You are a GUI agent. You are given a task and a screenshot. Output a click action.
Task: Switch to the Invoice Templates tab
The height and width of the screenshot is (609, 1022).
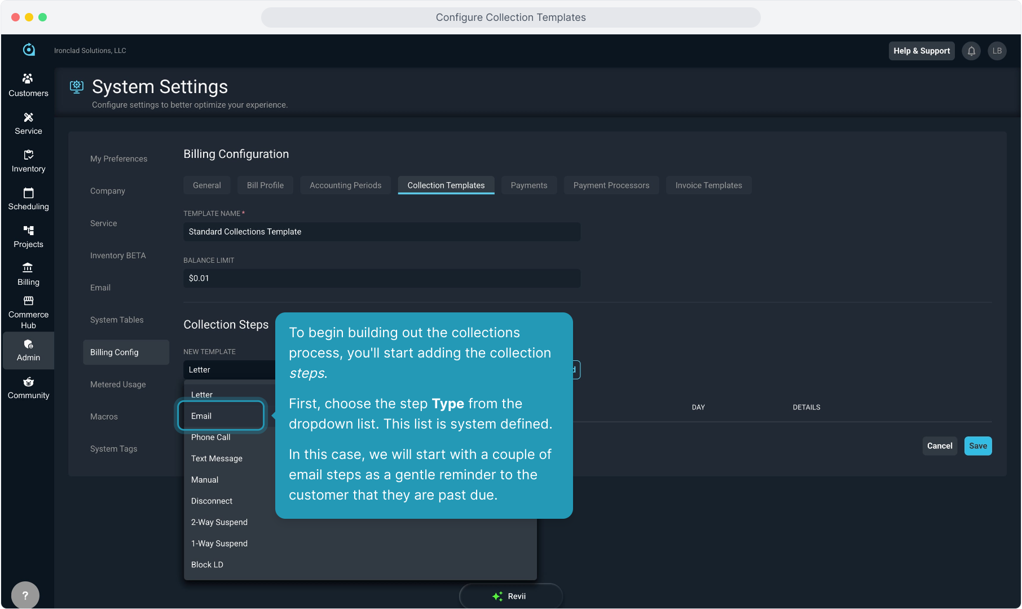pyautogui.click(x=708, y=186)
